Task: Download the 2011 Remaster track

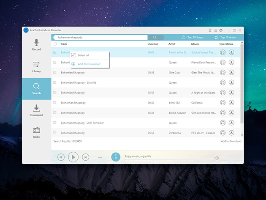Action: (x=231, y=123)
